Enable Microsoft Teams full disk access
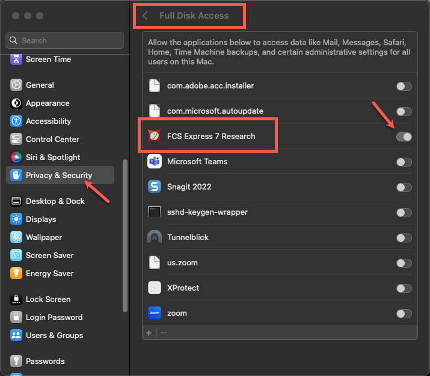This screenshot has width=430, height=376. pos(404,162)
